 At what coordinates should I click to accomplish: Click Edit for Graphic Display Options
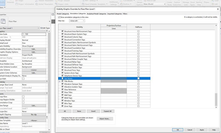tap(34, 52)
